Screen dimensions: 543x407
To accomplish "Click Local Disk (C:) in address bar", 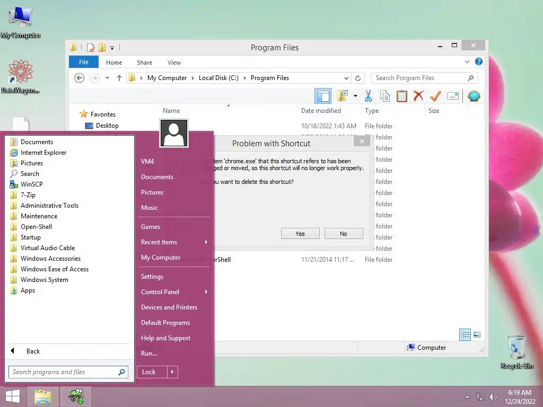I will click(218, 78).
